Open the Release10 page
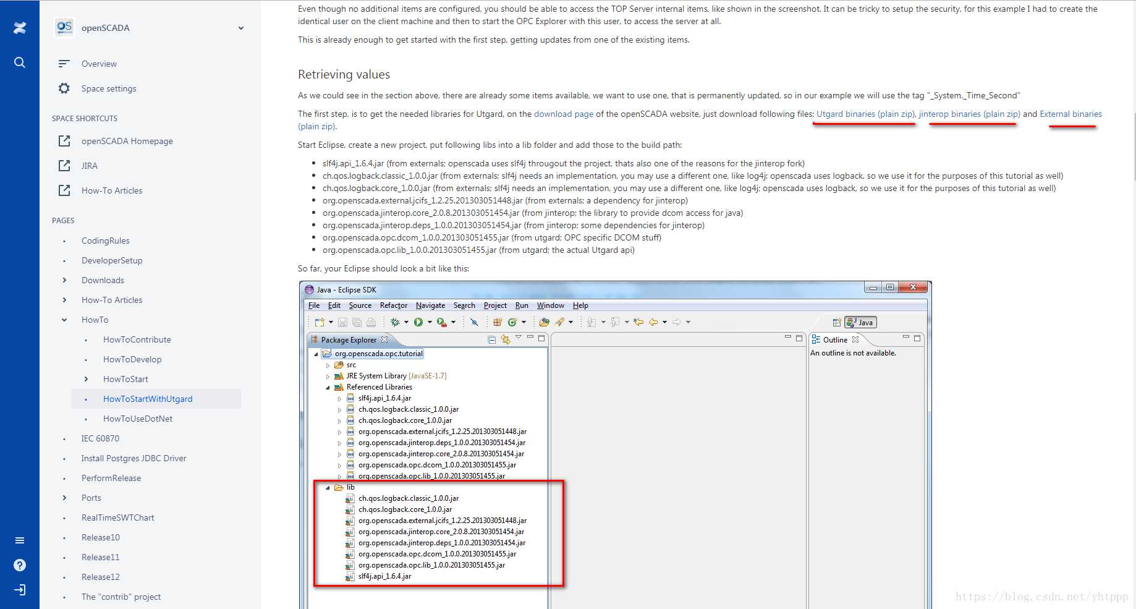Image resolution: width=1136 pixels, height=609 pixels. point(101,537)
